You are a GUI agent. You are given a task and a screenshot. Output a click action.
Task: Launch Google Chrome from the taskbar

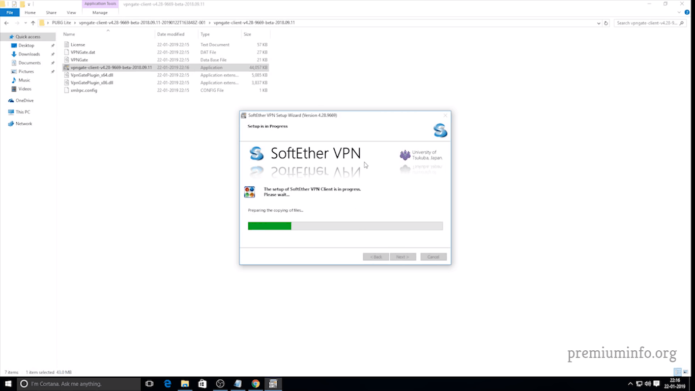pos(255,384)
